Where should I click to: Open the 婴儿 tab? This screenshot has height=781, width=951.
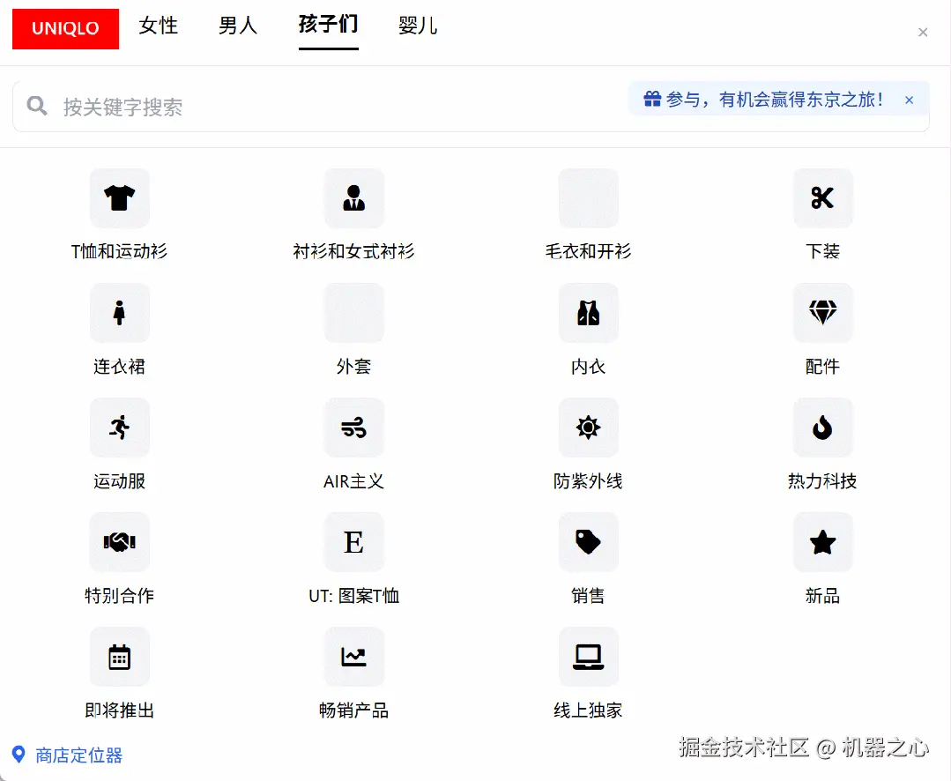tap(417, 26)
